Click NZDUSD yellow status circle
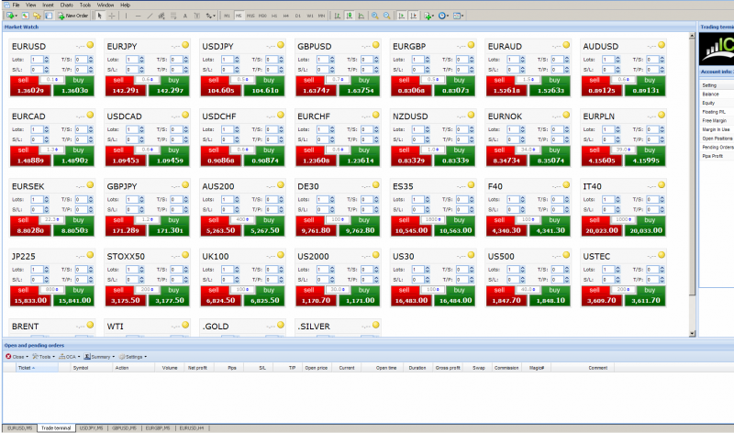 point(471,115)
